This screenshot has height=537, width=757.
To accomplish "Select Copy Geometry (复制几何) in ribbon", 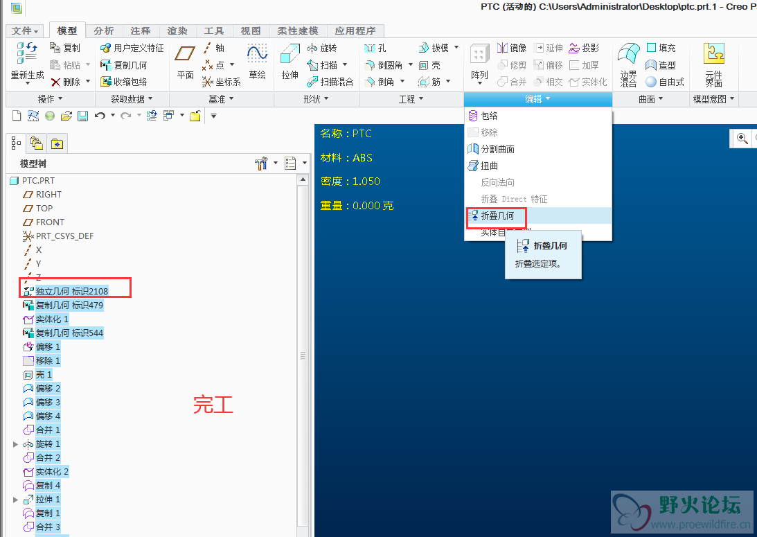I will click(x=123, y=64).
